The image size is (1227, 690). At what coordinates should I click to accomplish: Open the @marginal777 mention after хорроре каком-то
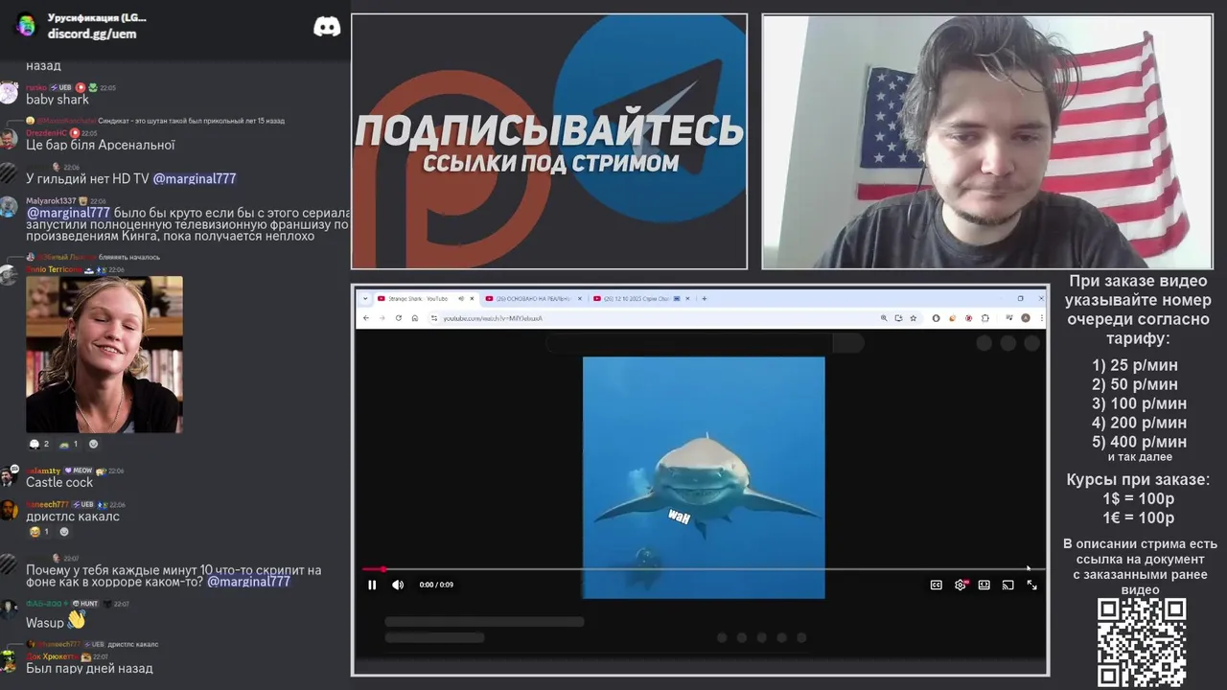pyautogui.click(x=248, y=582)
